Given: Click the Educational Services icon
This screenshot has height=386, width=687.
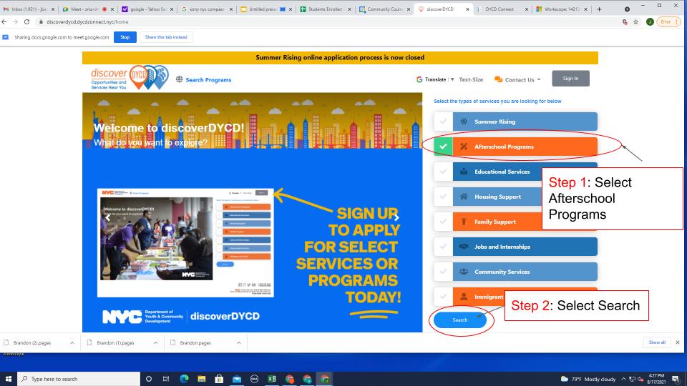Looking at the screenshot, I should pyautogui.click(x=464, y=172).
